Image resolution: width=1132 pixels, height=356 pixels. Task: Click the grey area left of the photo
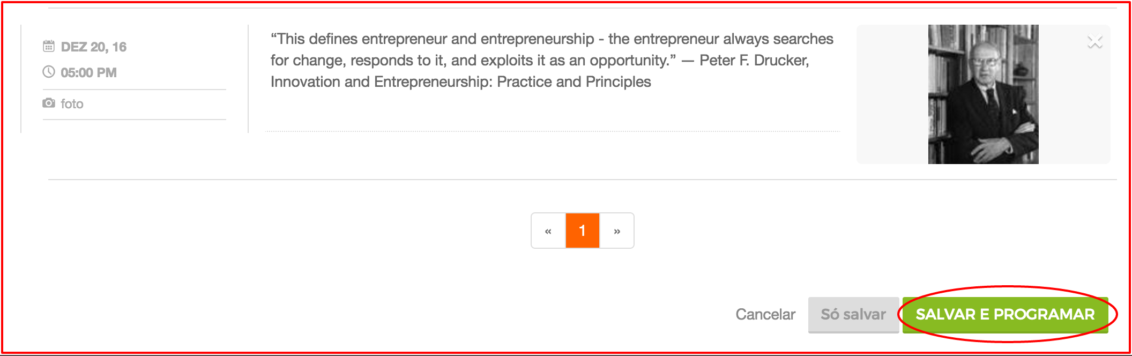[x=892, y=94]
